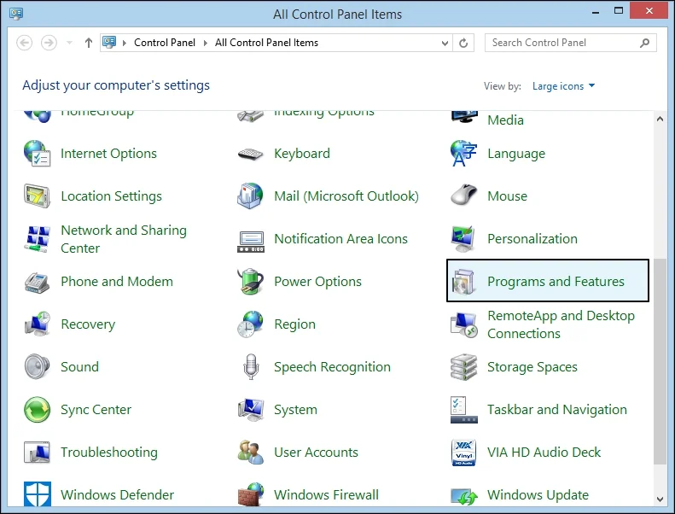Screen dimensions: 675x514
Task: Go forward with the forward arrow
Action: (x=49, y=43)
